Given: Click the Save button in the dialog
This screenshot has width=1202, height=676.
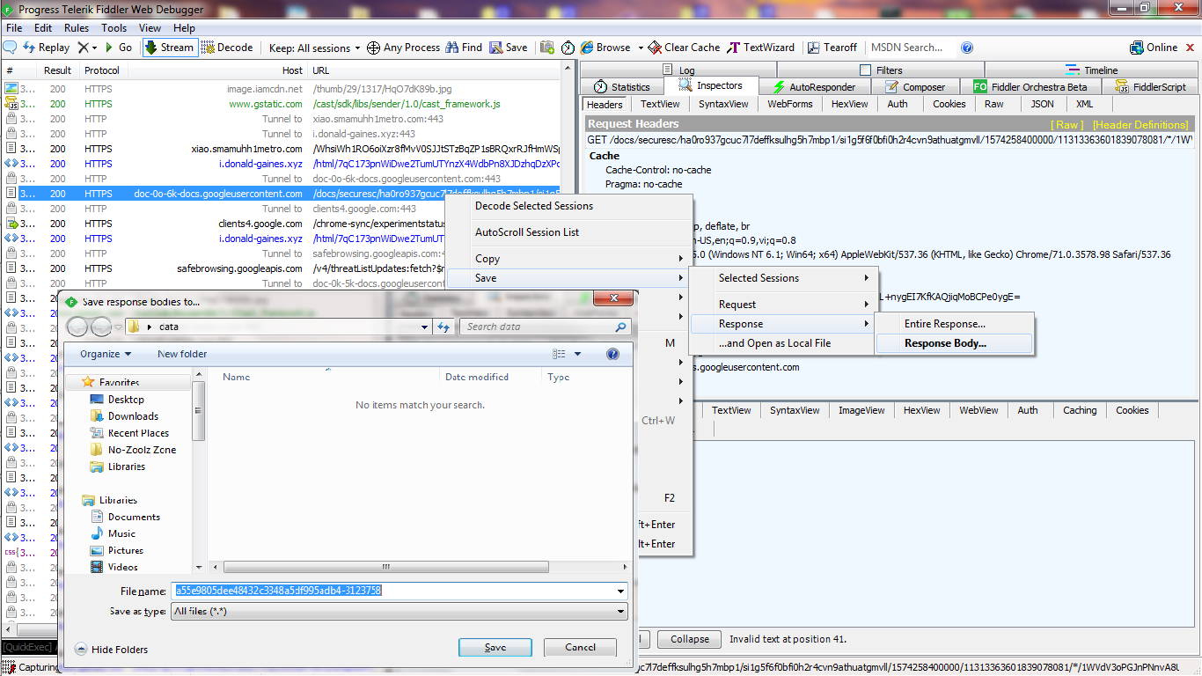Looking at the screenshot, I should point(495,647).
